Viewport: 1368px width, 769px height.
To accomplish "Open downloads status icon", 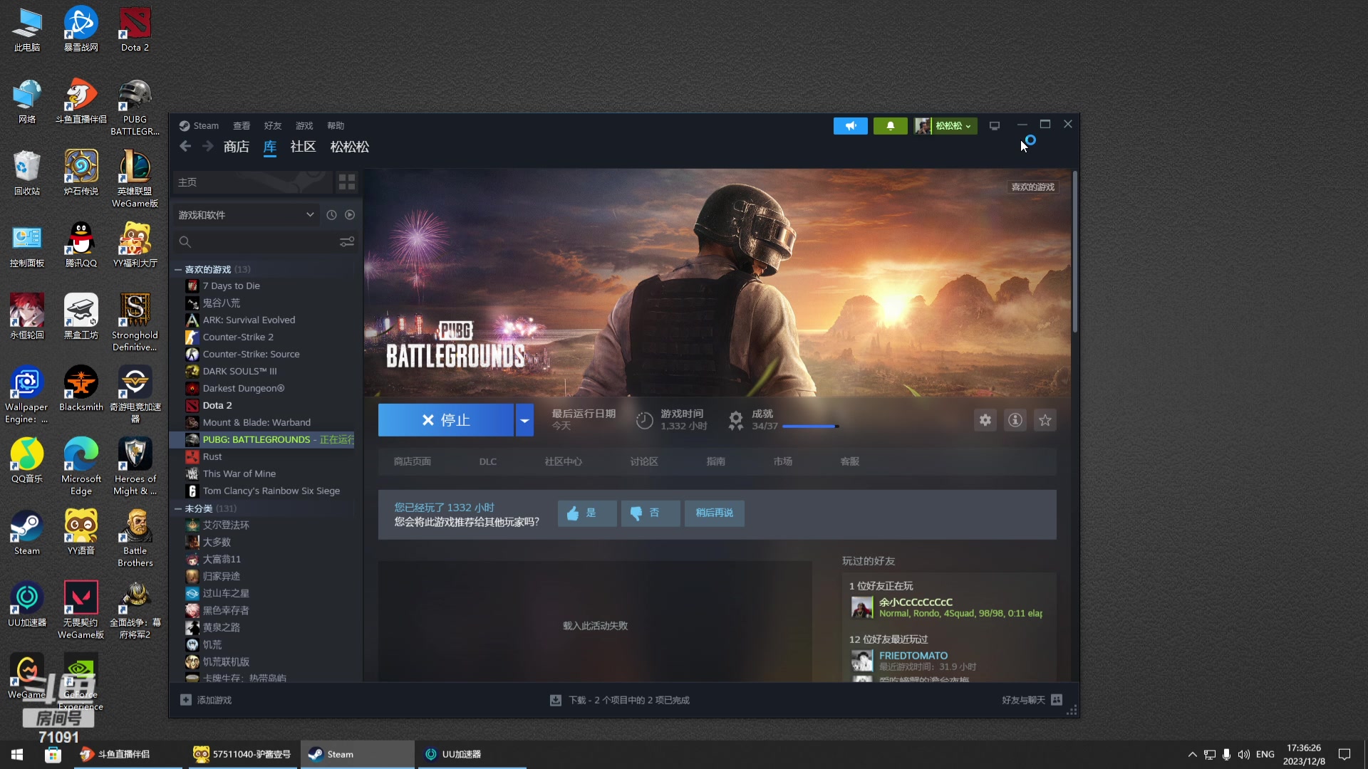I will point(556,700).
